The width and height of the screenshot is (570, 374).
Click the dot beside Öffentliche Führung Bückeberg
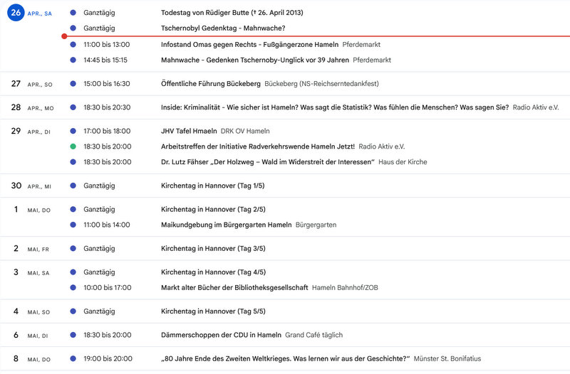tap(73, 84)
